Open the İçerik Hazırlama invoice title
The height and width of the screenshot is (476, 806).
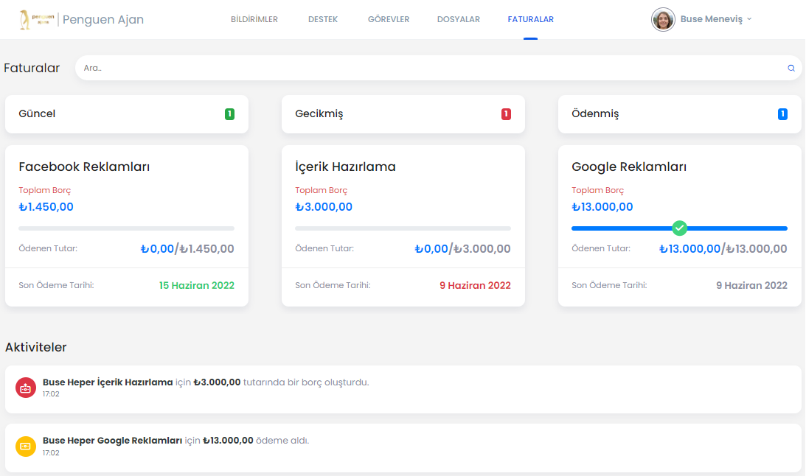(x=345, y=167)
